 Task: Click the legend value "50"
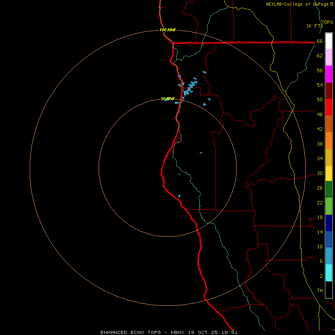click(x=320, y=100)
